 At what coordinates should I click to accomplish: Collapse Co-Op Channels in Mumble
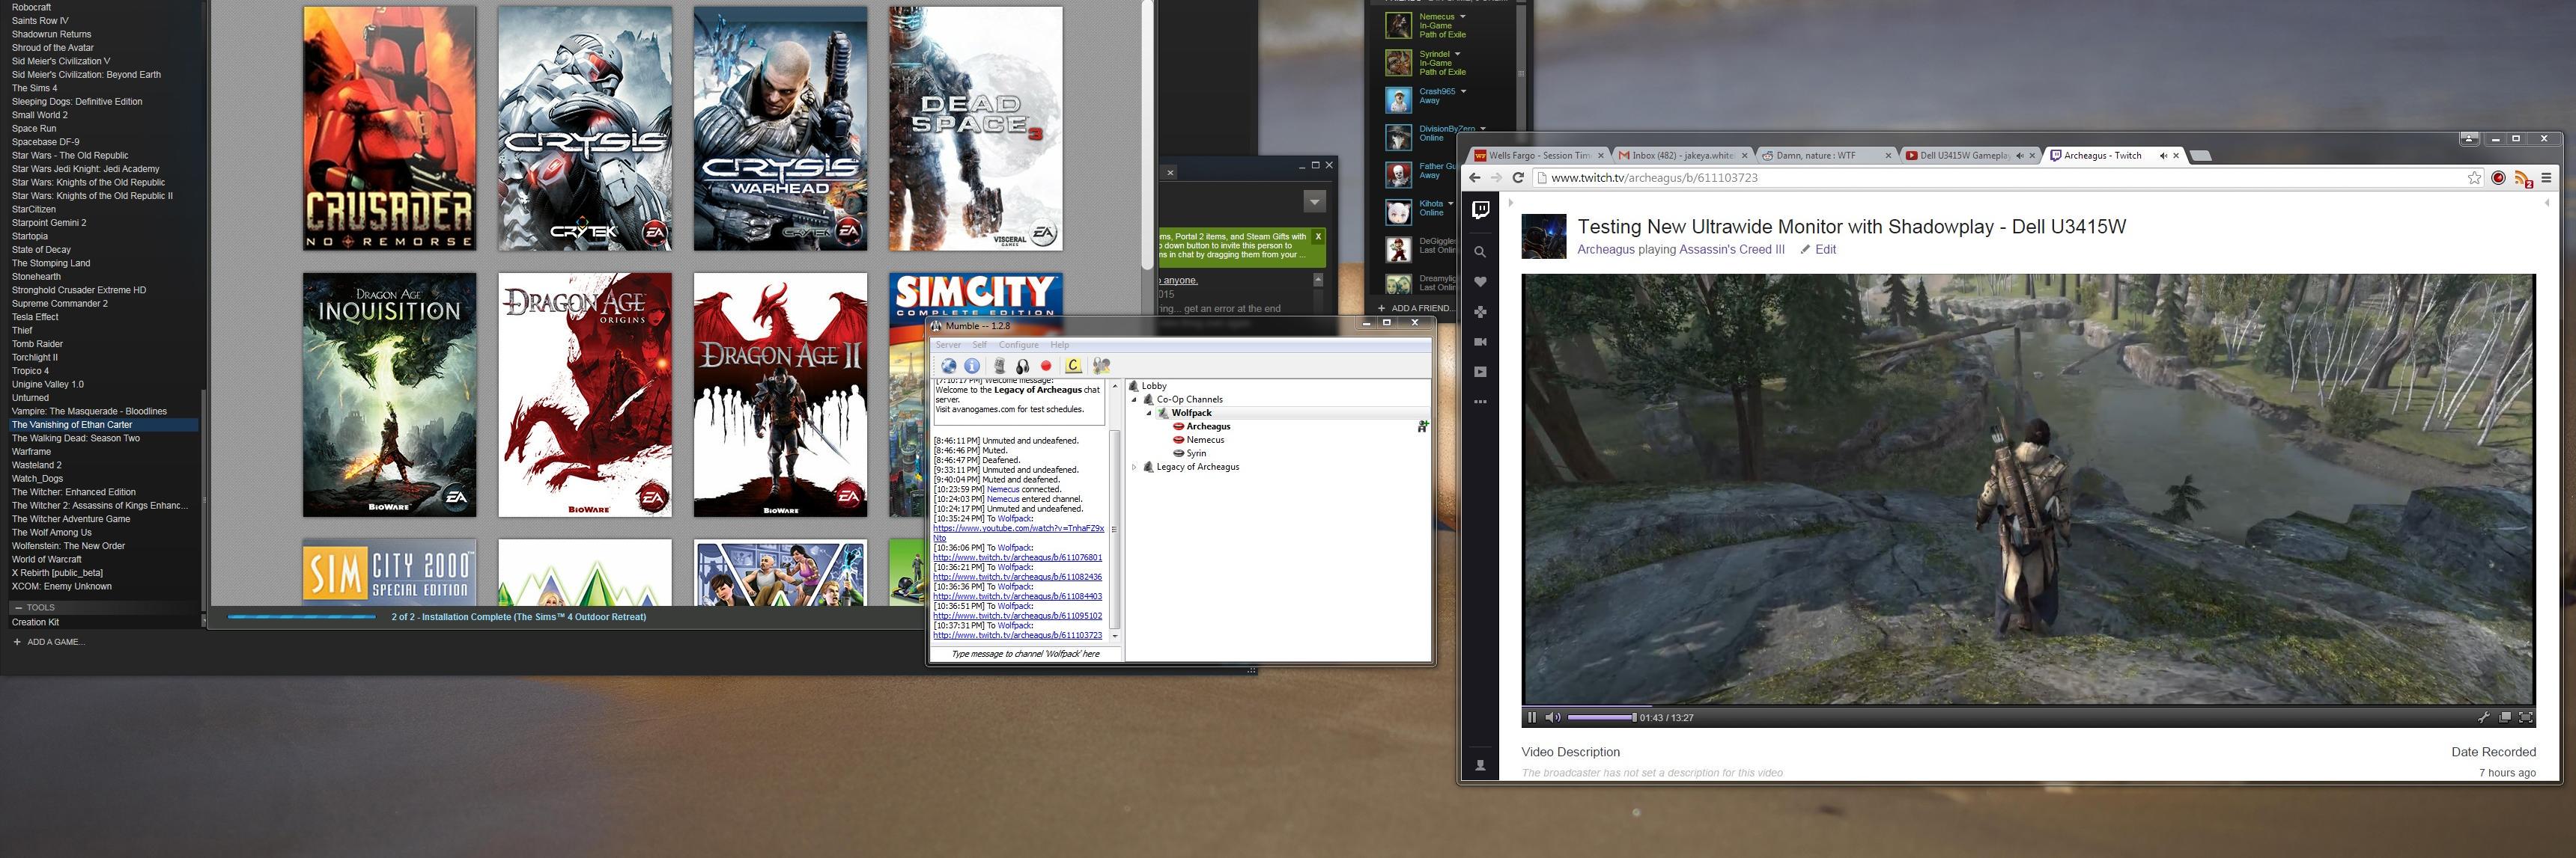1135,399
